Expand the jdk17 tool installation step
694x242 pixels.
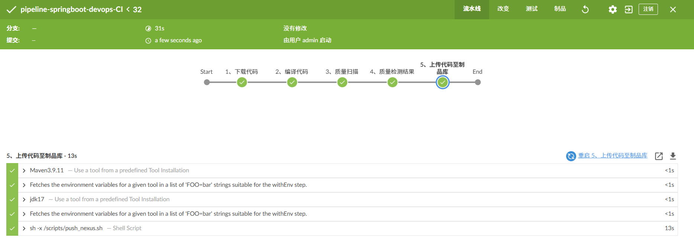coord(24,199)
